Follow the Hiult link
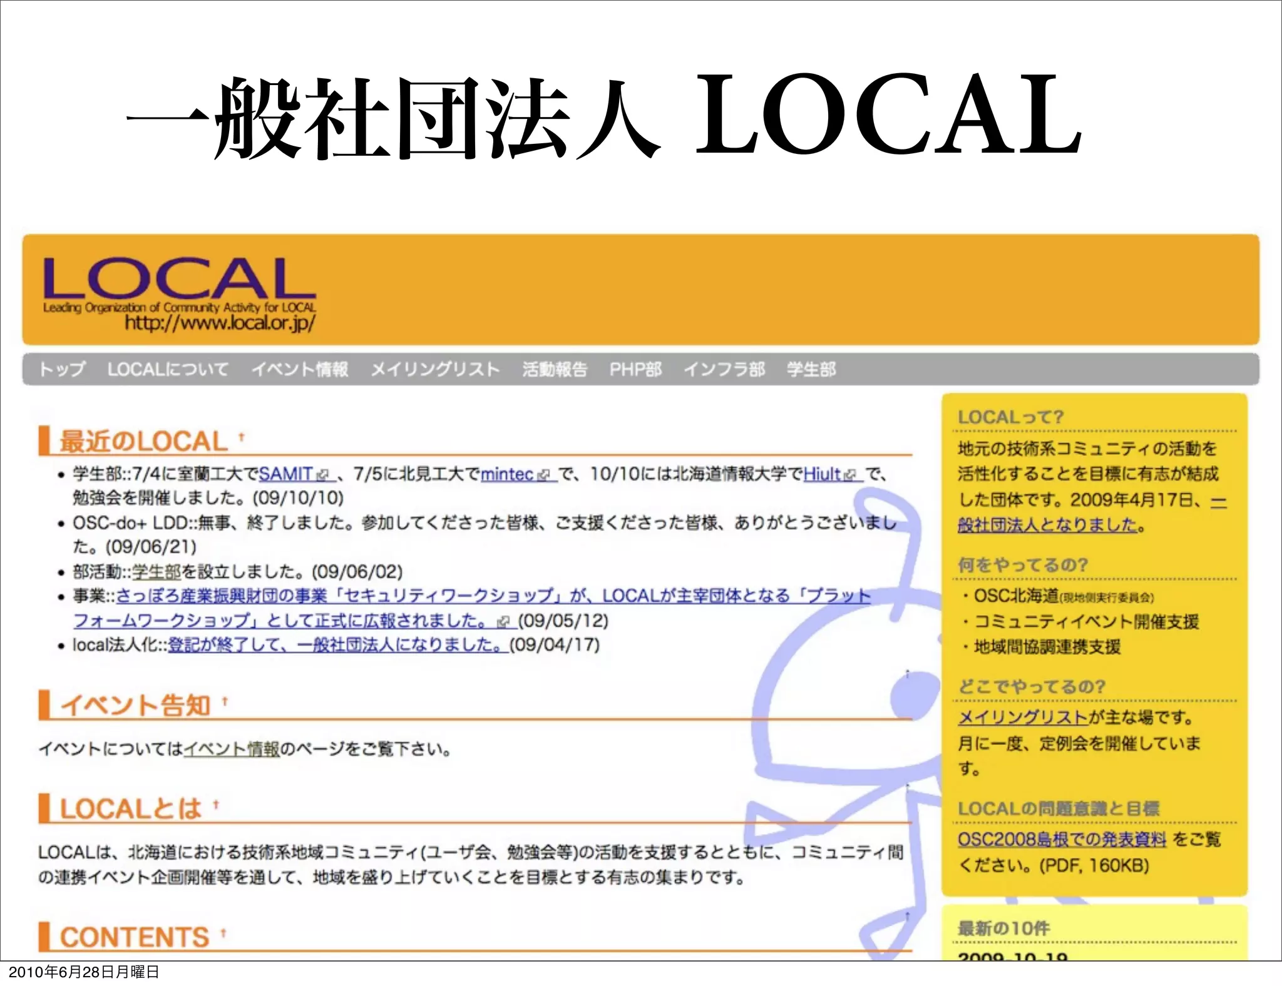The width and height of the screenshot is (1282, 986). 821,474
